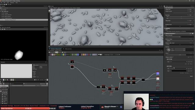Open the Windows menu
195x110 pixels.
(12, 3)
